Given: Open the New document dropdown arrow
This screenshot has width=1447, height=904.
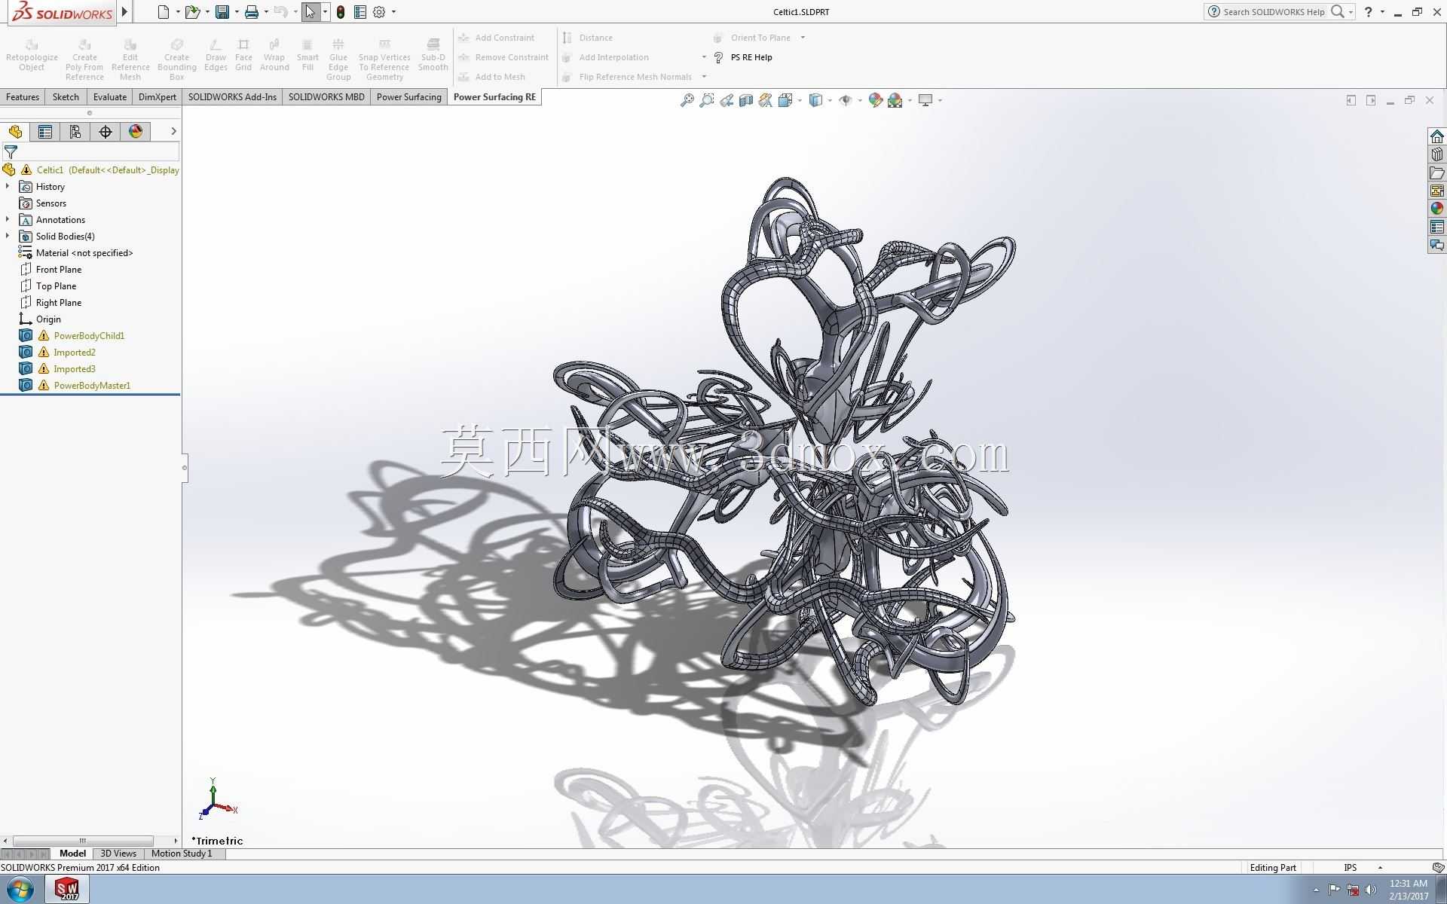Looking at the screenshot, I should pos(178,12).
